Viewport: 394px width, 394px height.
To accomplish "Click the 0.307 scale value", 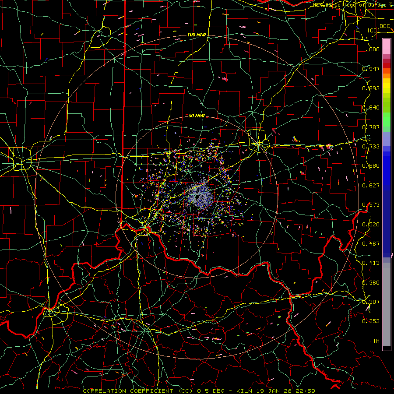I will coord(371,302).
